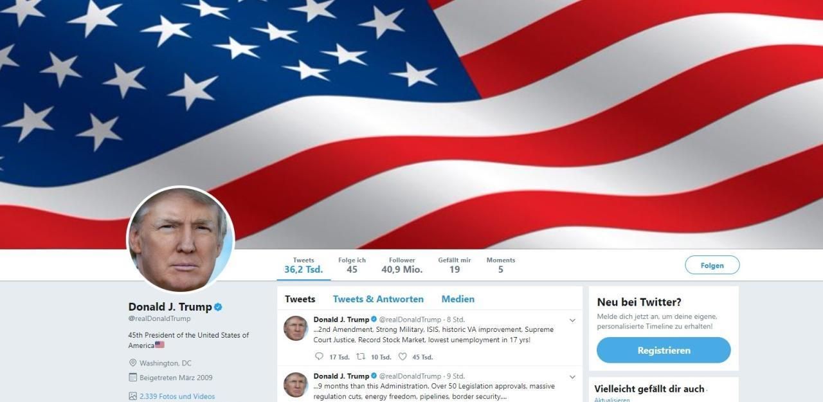The height and width of the screenshot is (402, 823).
Task: Click the verified badge next to the profile name
Action: 218,307
